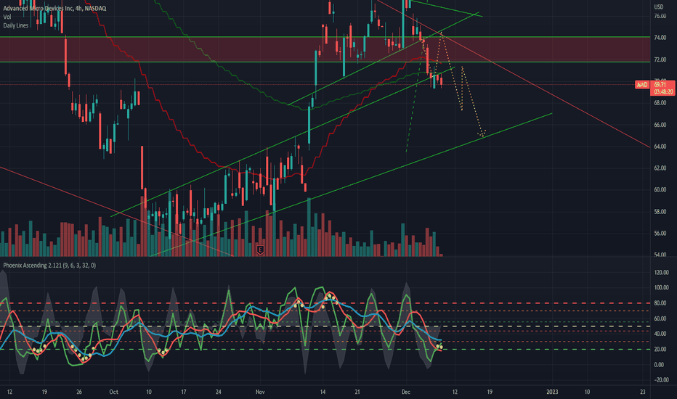Click the USD currency label
The width and height of the screenshot is (677, 399).
pos(658,7)
